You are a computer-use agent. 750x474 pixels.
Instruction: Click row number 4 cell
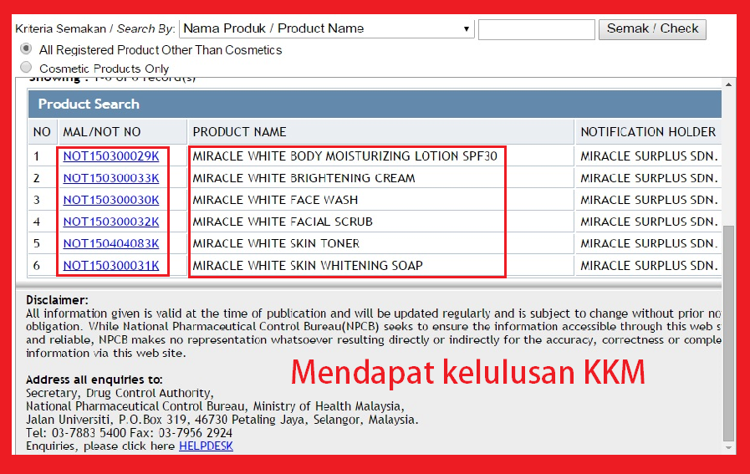point(42,222)
